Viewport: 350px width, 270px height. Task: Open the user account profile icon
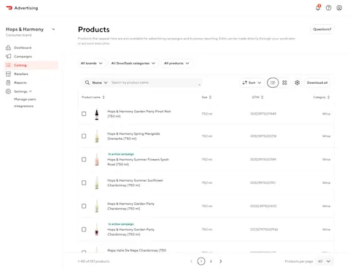[339, 8]
